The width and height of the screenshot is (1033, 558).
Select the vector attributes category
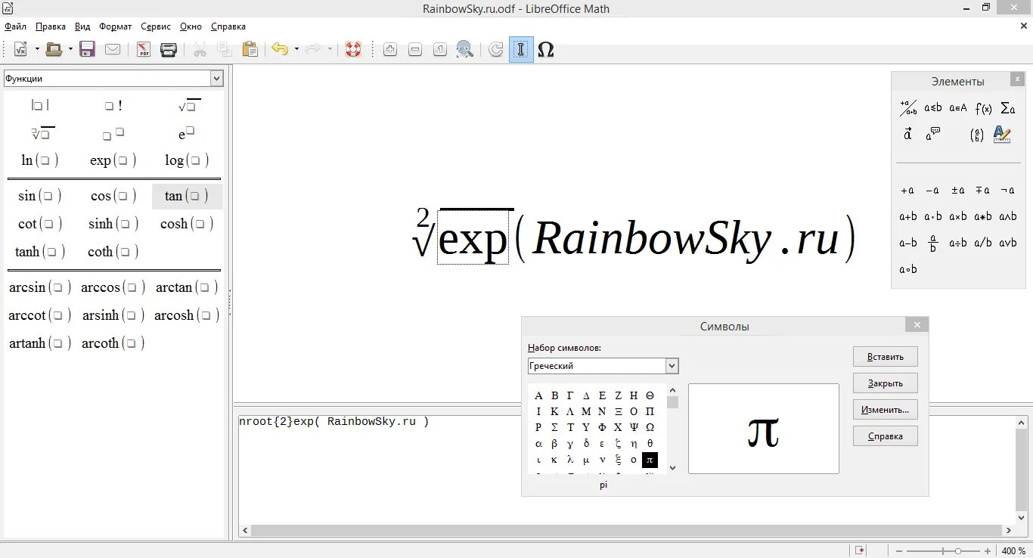click(908, 135)
